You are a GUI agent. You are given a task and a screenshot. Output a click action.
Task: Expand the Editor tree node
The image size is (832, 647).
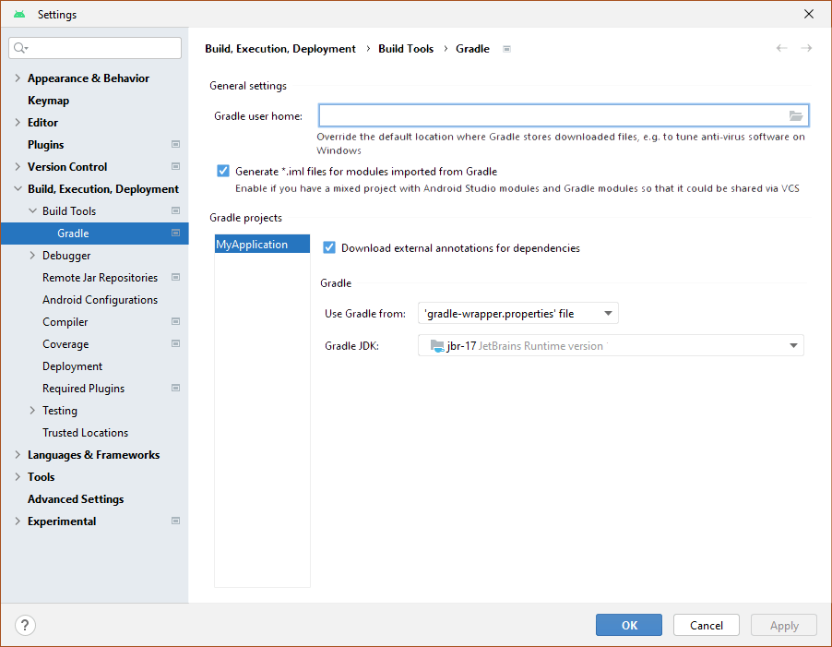18,123
